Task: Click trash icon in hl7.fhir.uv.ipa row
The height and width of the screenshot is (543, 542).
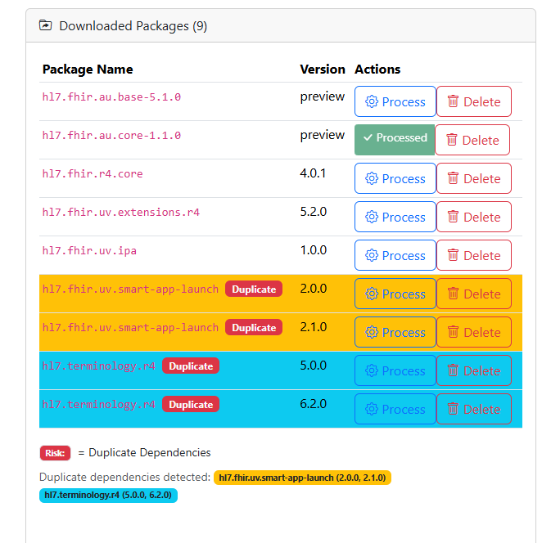Action: (453, 255)
